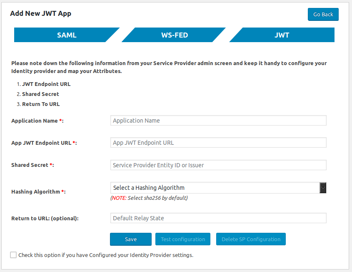
Task: Click inside the Application Name field
Action: click(217, 120)
